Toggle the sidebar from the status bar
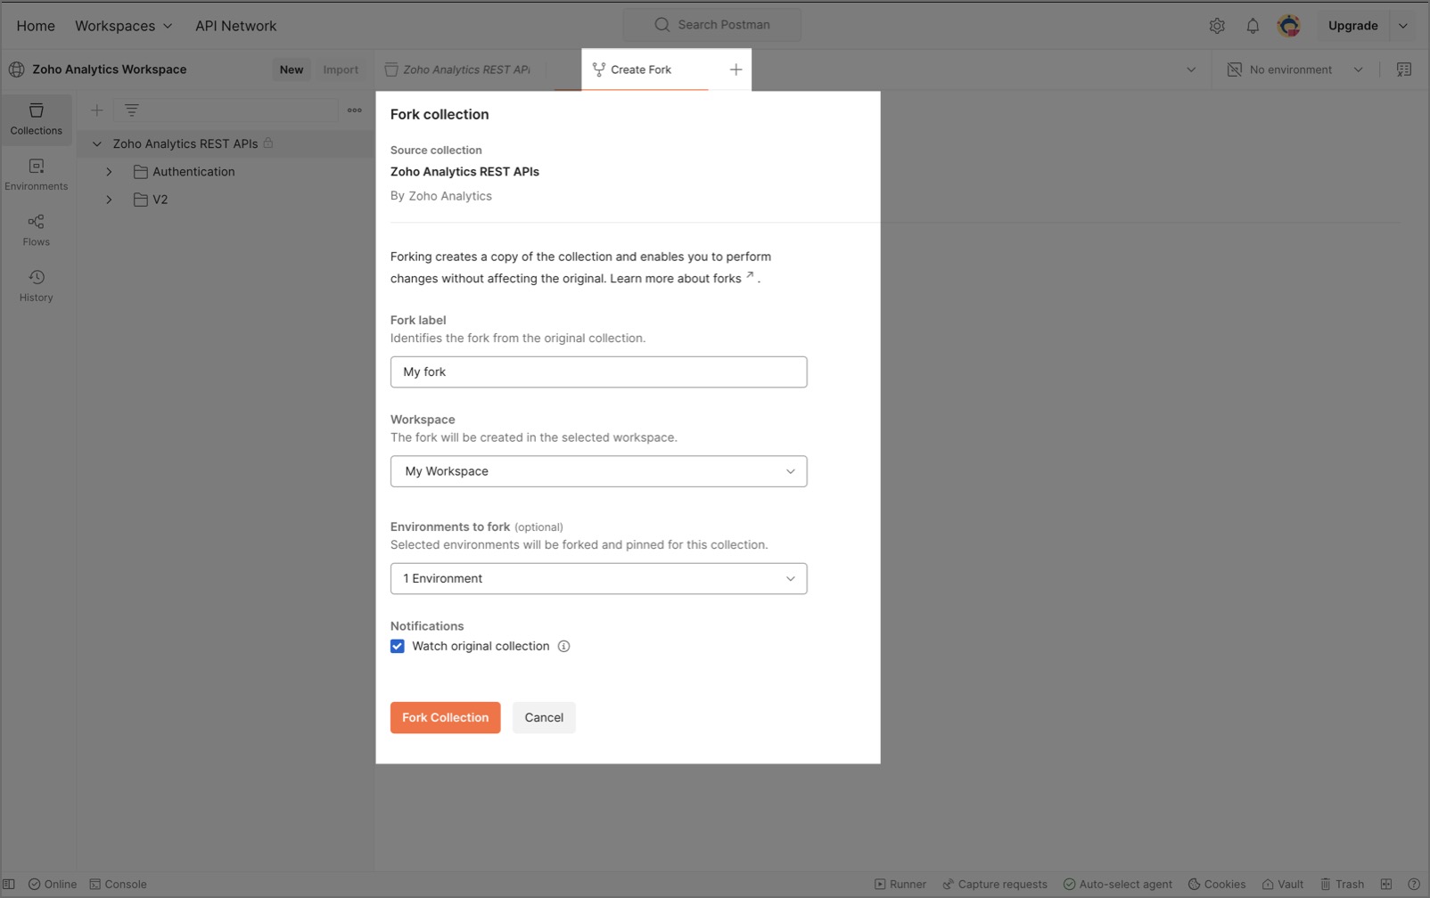 pos(9,885)
